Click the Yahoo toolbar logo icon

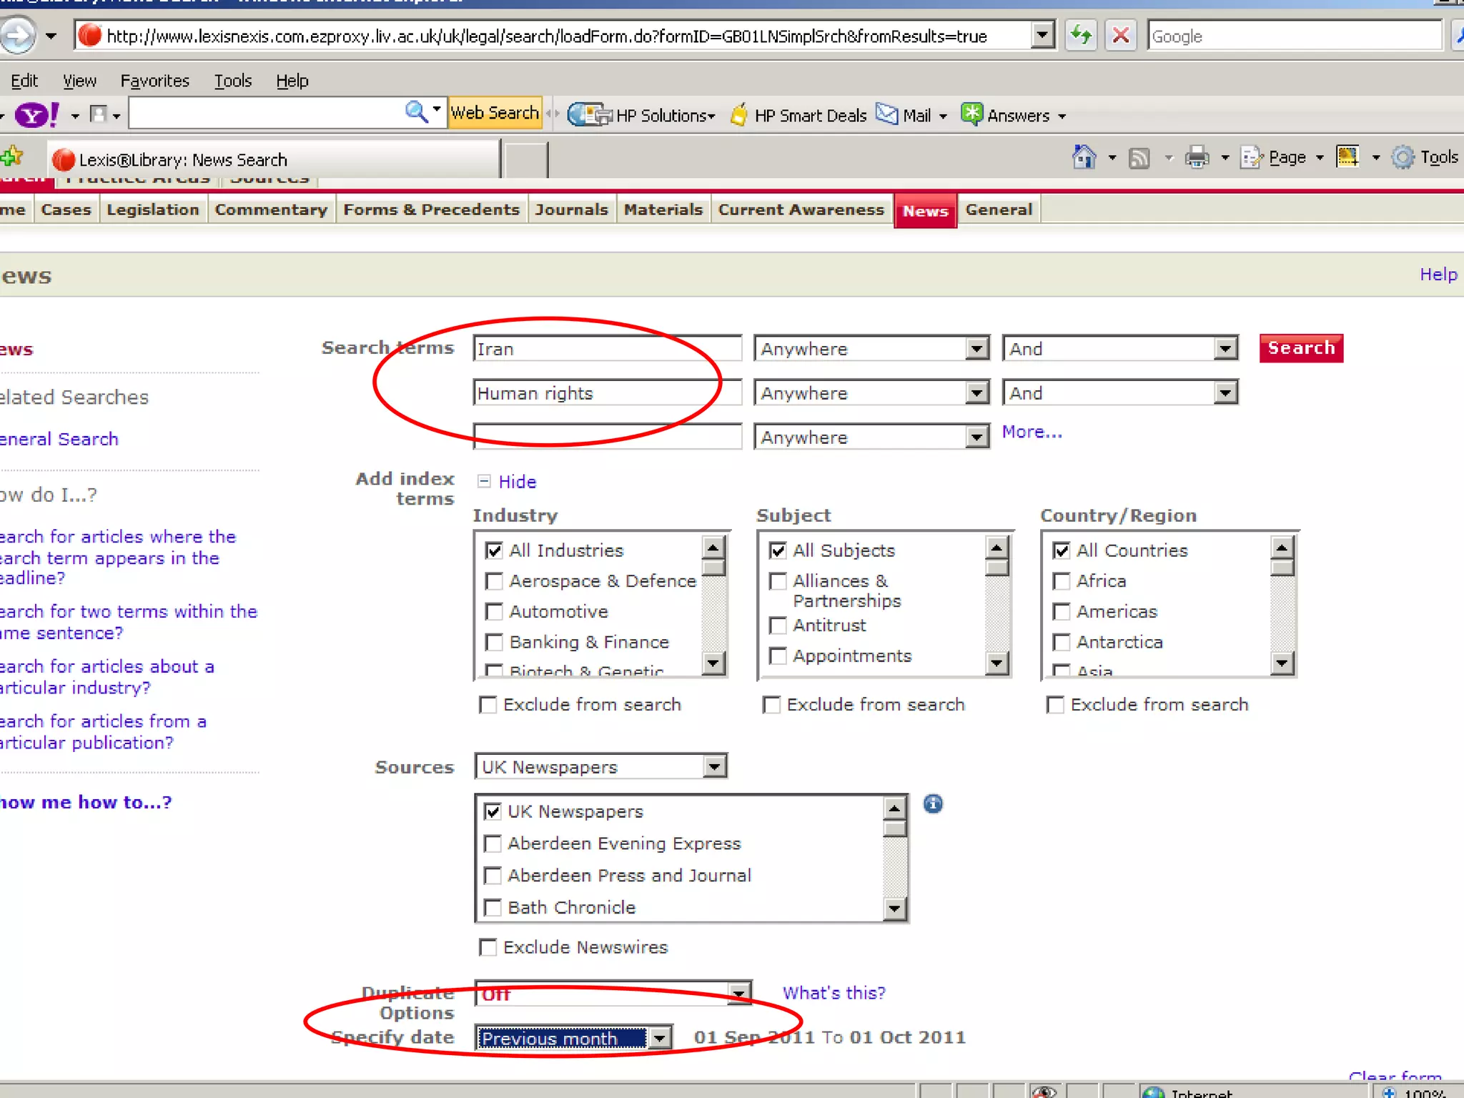click(x=37, y=115)
